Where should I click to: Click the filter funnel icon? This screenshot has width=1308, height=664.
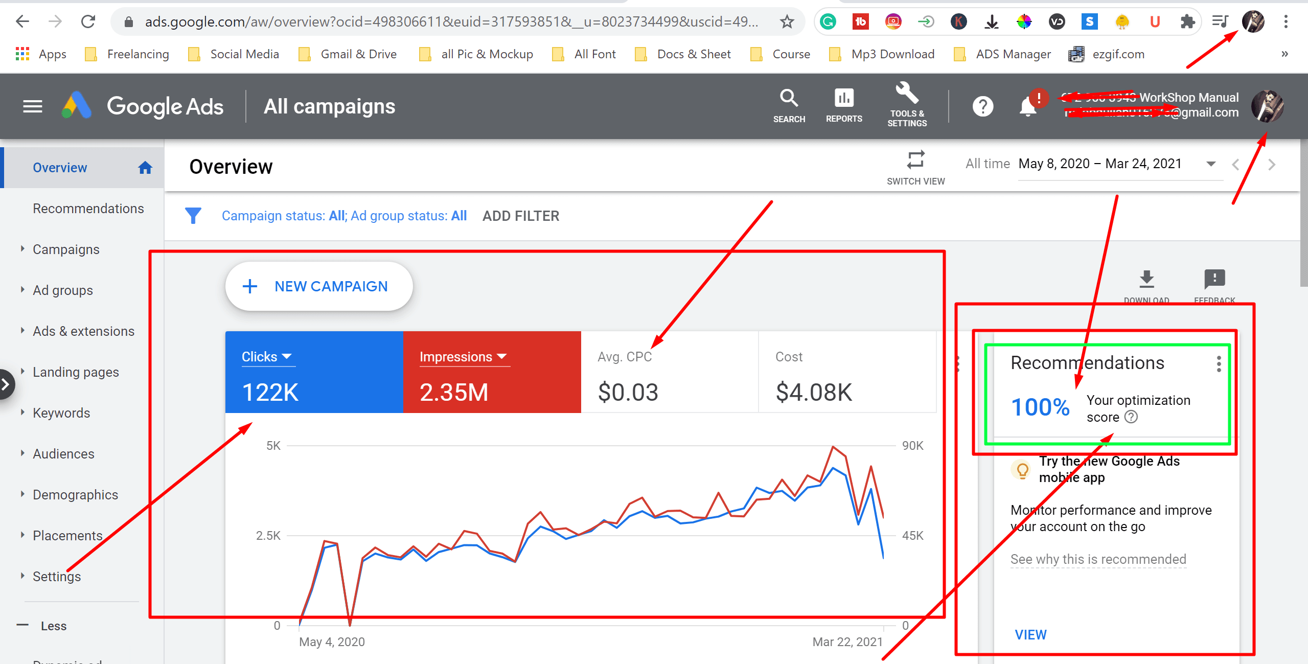click(x=193, y=215)
